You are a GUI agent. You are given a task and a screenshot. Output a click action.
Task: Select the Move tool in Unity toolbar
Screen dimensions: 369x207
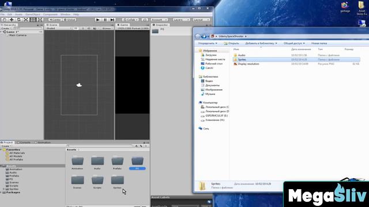tap(12, 20)
